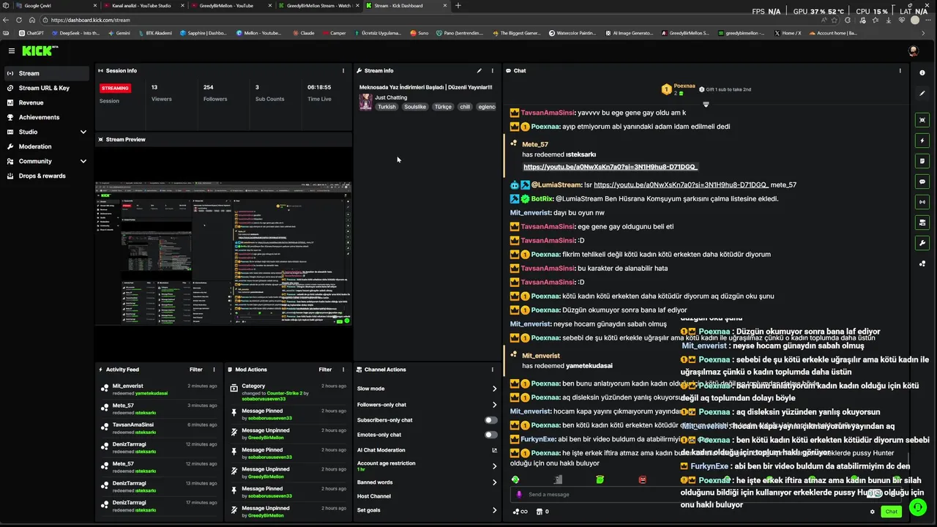Edit stream info with the pencil icon
The image size is (937, 527).
pos(479,71)
